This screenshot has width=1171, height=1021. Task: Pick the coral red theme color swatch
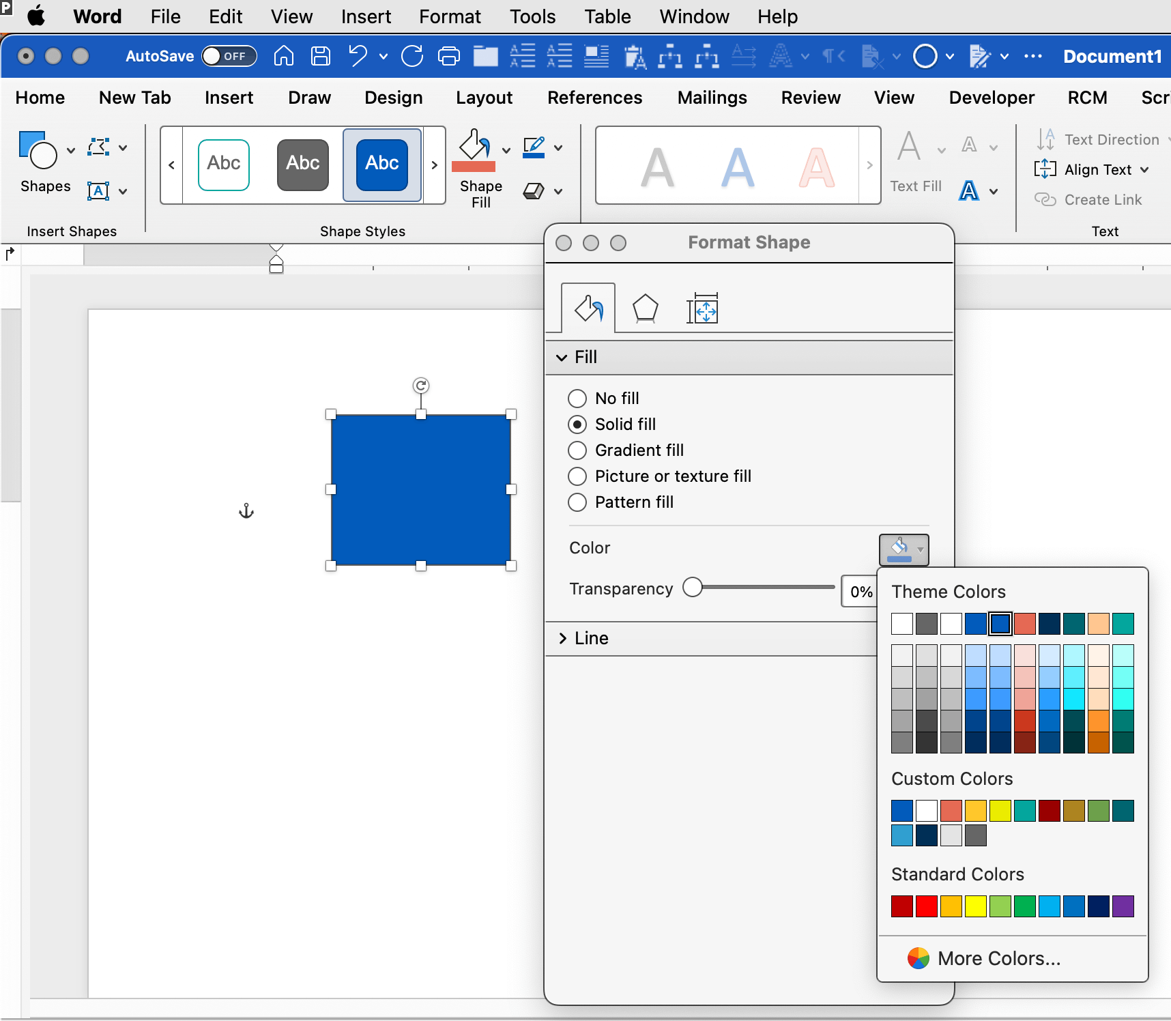[x=1025, y=623]
